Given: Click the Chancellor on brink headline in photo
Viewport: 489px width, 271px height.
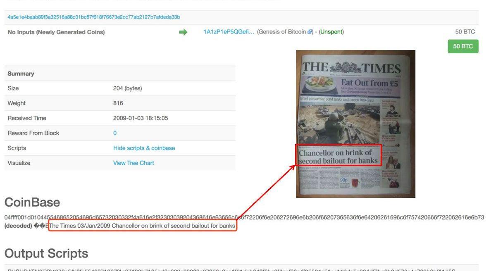Looking at the screenshot, I should (x=338, y=156).
